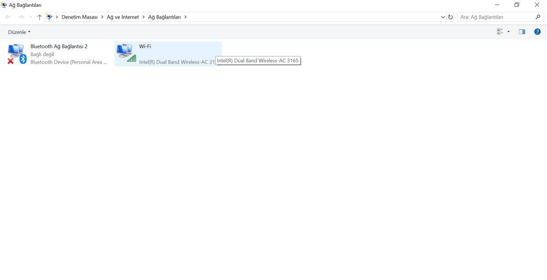547x280 pixels.
Task: Click the forward navigation arrow
Action: tap(21, 17)
